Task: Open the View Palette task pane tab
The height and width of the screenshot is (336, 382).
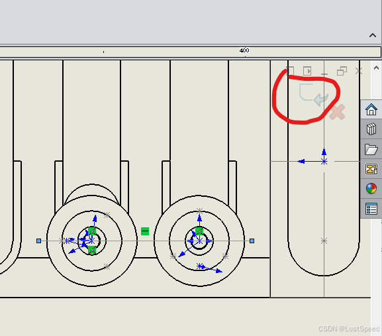Action: 371,169
